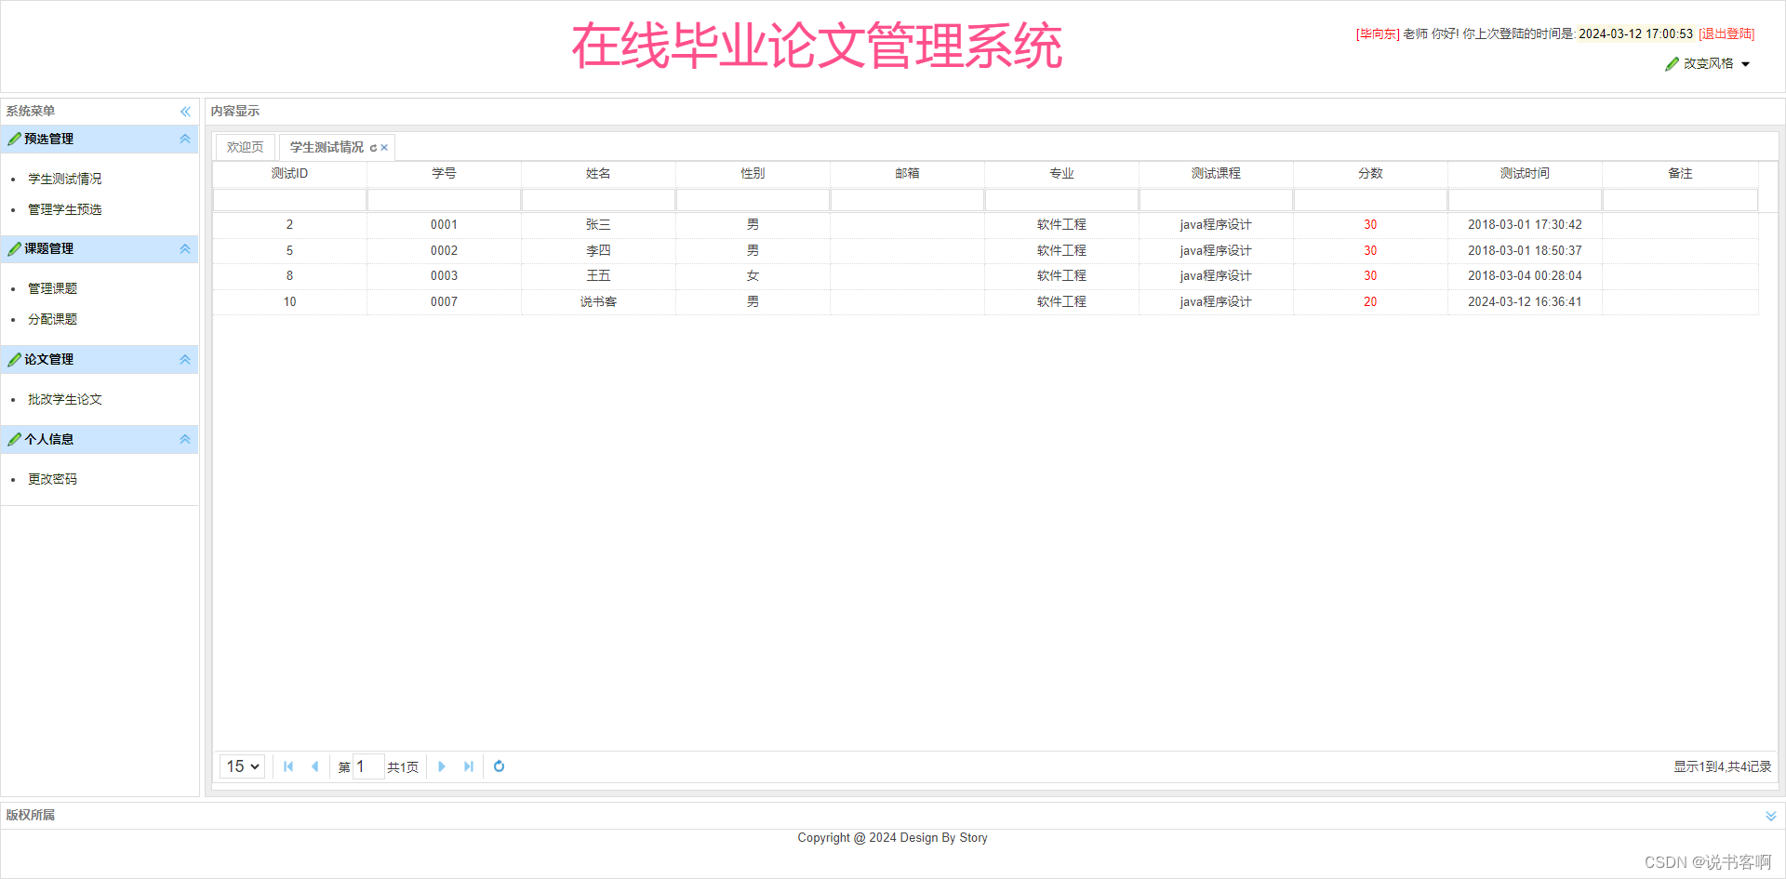Select the row for student 李四
The width and height of the screenshot is (1786, 879).
click(985, 251)
